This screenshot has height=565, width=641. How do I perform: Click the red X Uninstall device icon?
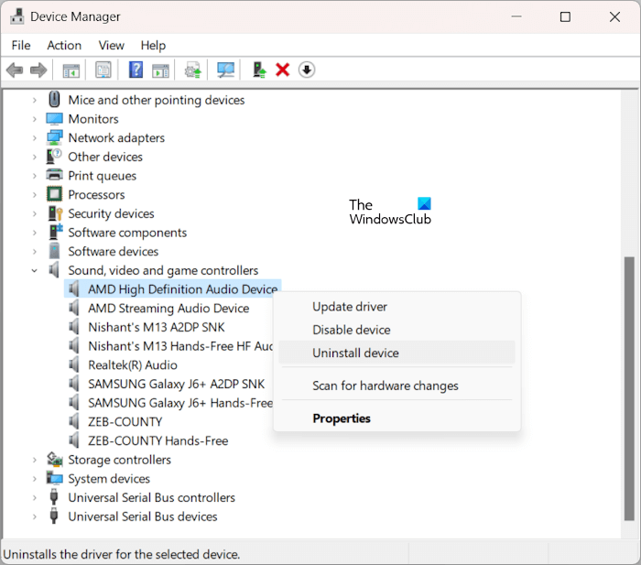282,70
